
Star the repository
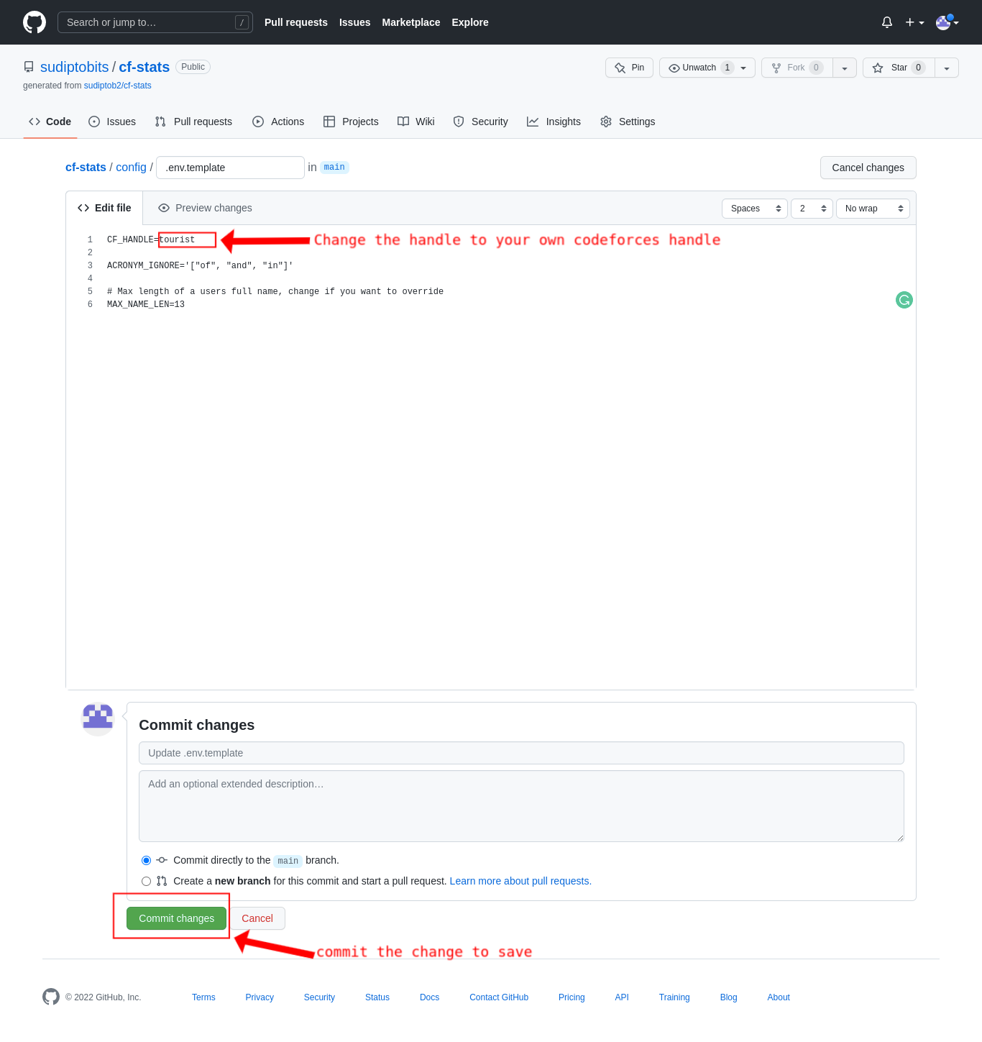[x=899, y=68]
